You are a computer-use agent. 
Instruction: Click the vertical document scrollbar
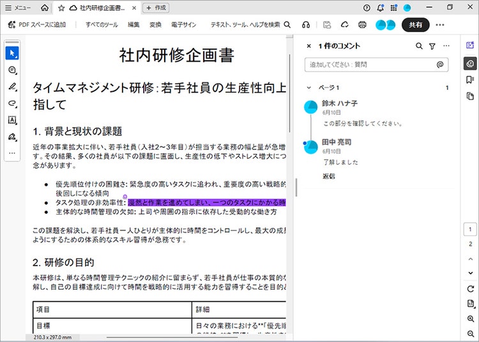(289, 93)
